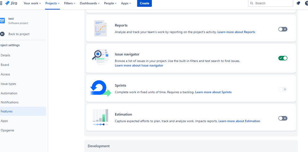Open Opsgenie settings
This screenshot has width=308, height=152.
point(23,130)
